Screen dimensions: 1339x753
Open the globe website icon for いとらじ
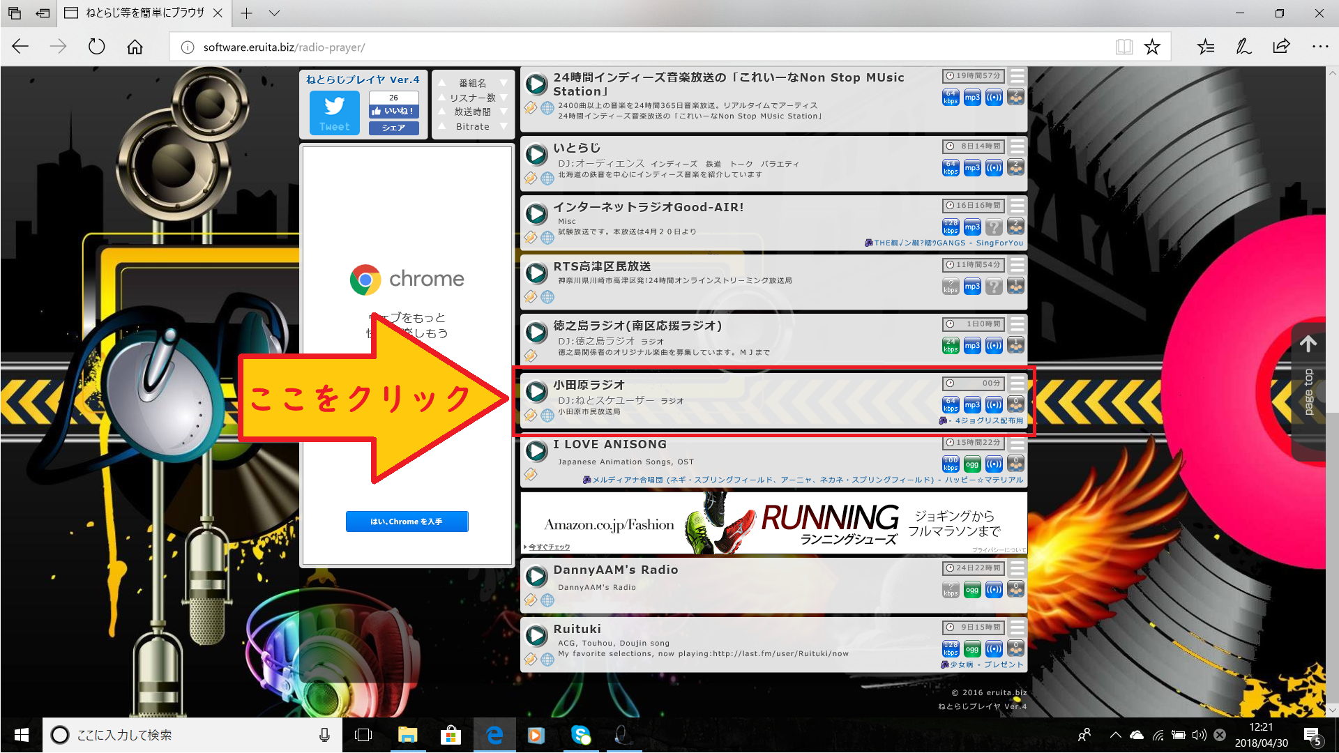pos(547,178)
